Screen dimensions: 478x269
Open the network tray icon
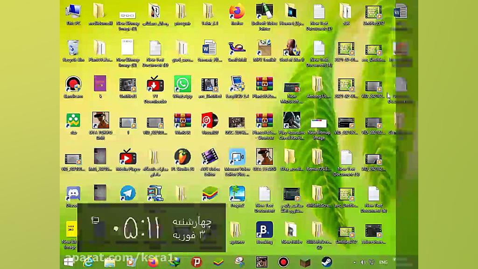tap(372, 262)
